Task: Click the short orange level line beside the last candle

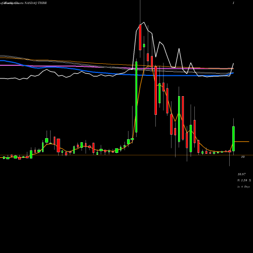Action: [242, 142]
